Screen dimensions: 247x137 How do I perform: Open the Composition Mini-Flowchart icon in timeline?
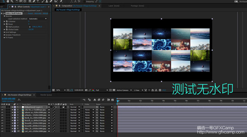click(x=84, y=100)
